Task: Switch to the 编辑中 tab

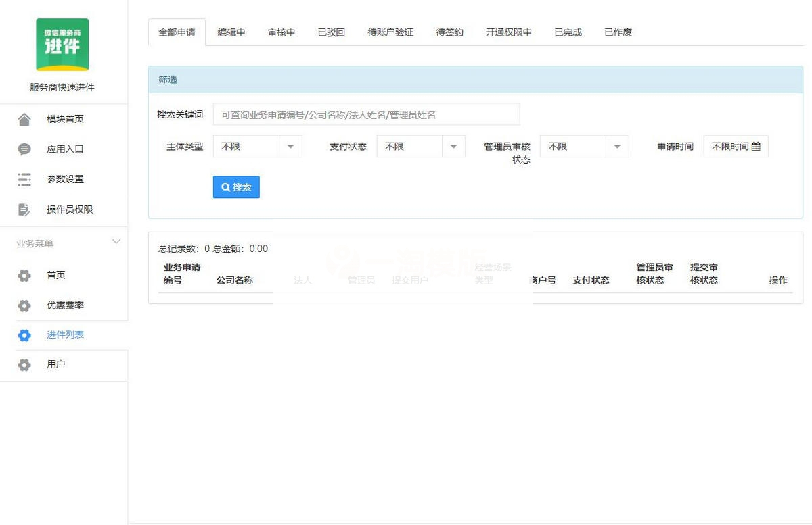Action: tap(231, 32)
